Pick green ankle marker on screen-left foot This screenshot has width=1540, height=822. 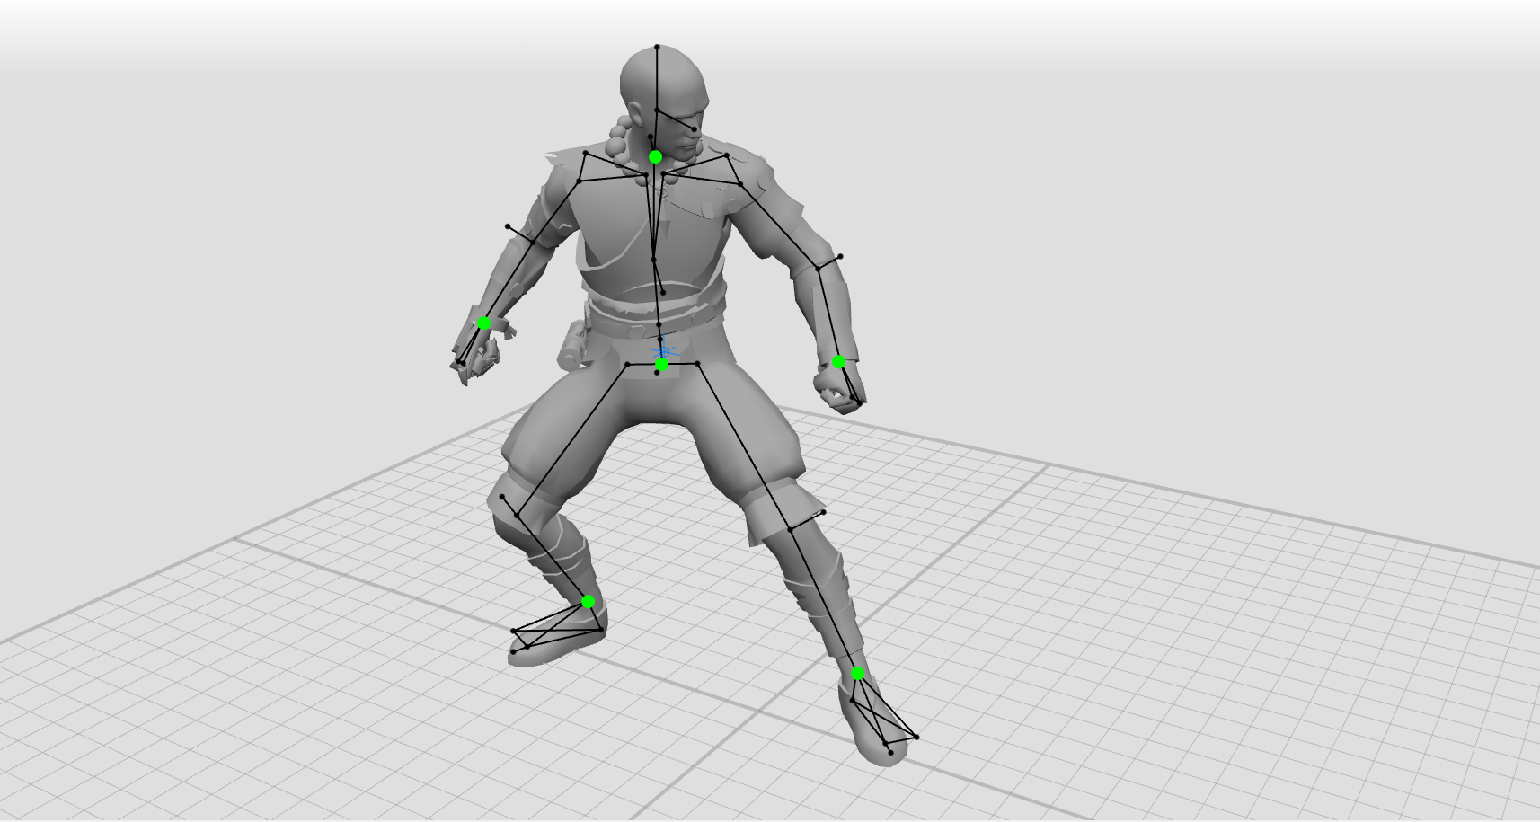(x=589, y=601)
